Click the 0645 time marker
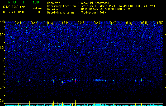 point(81,23)
